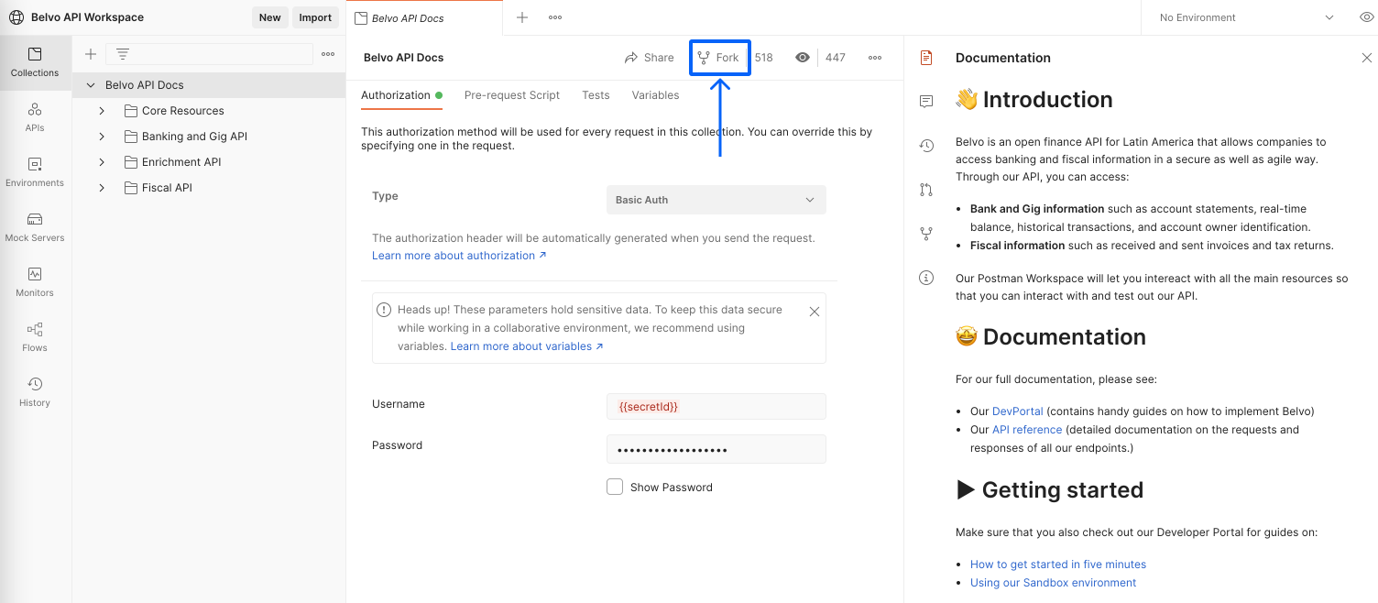This screenshot has width=1378, height=603.
Task: Click the plus icon to create collection
Action: click(91, 54)
